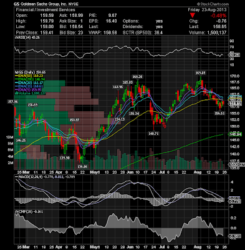Click the Open value 159.59
The width and height of the screenshot is (245, 250).
47,16
